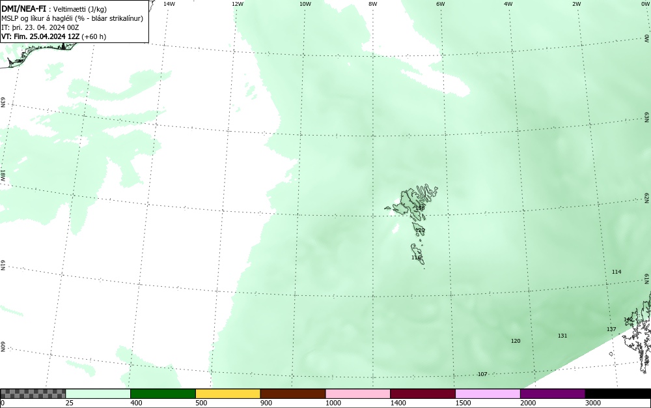
Task: Click the value 116 on the southernmost Faroe island
Action: pyautogui.click(x=416, y=257)
